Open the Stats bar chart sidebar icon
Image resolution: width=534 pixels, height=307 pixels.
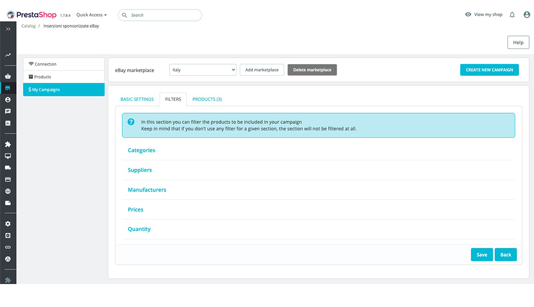[x=8, y=123]
